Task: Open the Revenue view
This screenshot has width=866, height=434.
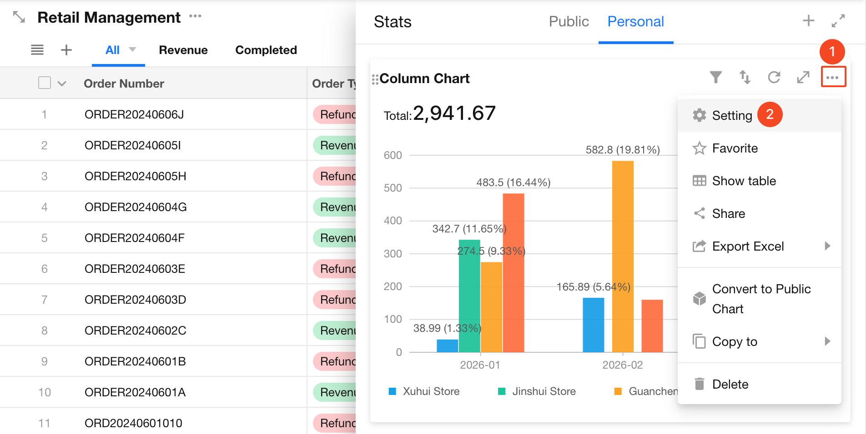Action: 183,50
